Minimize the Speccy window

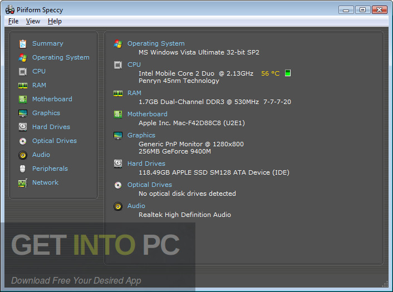pos(346,10)
